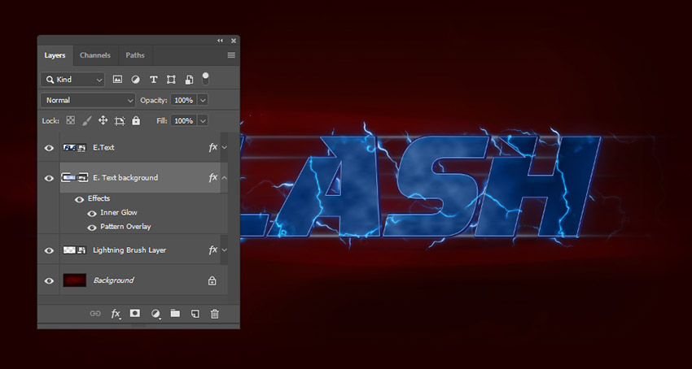
Task: Click the lock image pixels brush icon
Action: coord(87,120)
